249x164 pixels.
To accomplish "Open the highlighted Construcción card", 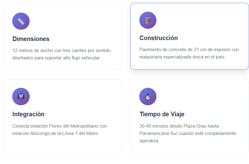I will (x=190, y=36).
